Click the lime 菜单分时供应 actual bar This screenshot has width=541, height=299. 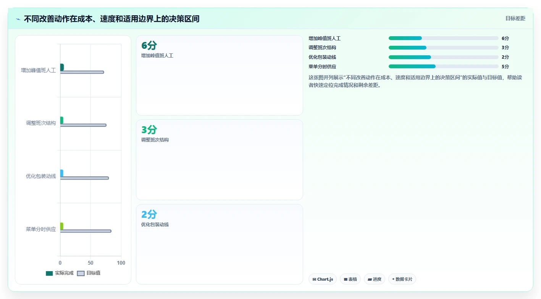(61, 226)
